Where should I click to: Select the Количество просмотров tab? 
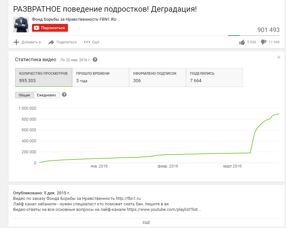44,77
